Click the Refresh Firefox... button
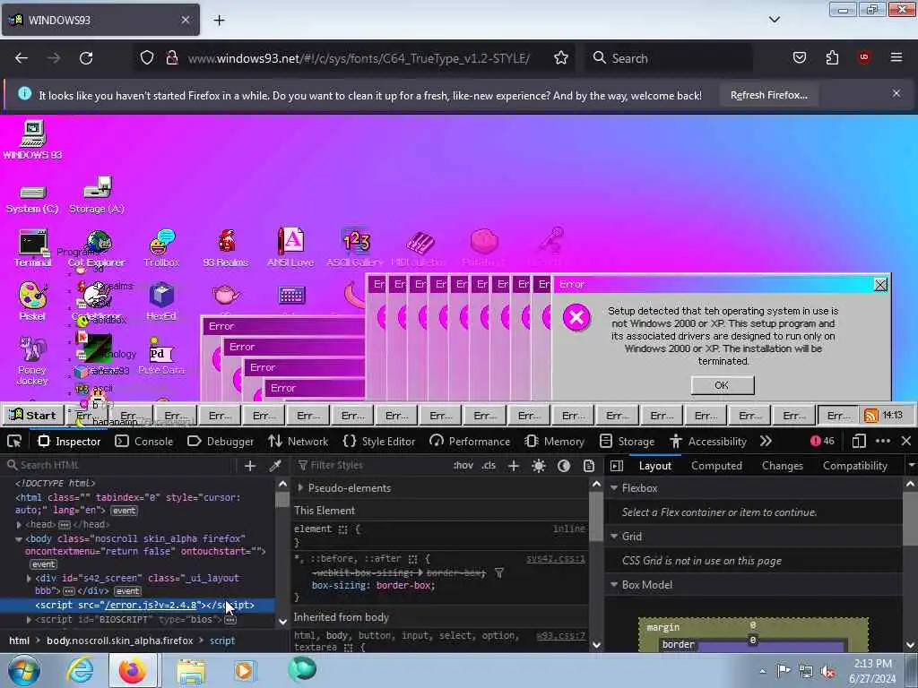Image resolution: width=918 pixels, height=688 pixels. [768, 95]
